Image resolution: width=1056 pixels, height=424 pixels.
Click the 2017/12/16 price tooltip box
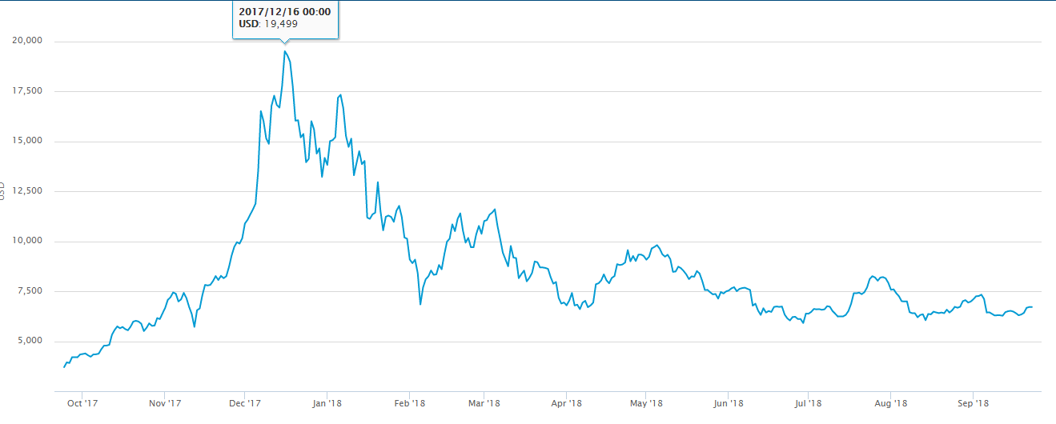285,18
